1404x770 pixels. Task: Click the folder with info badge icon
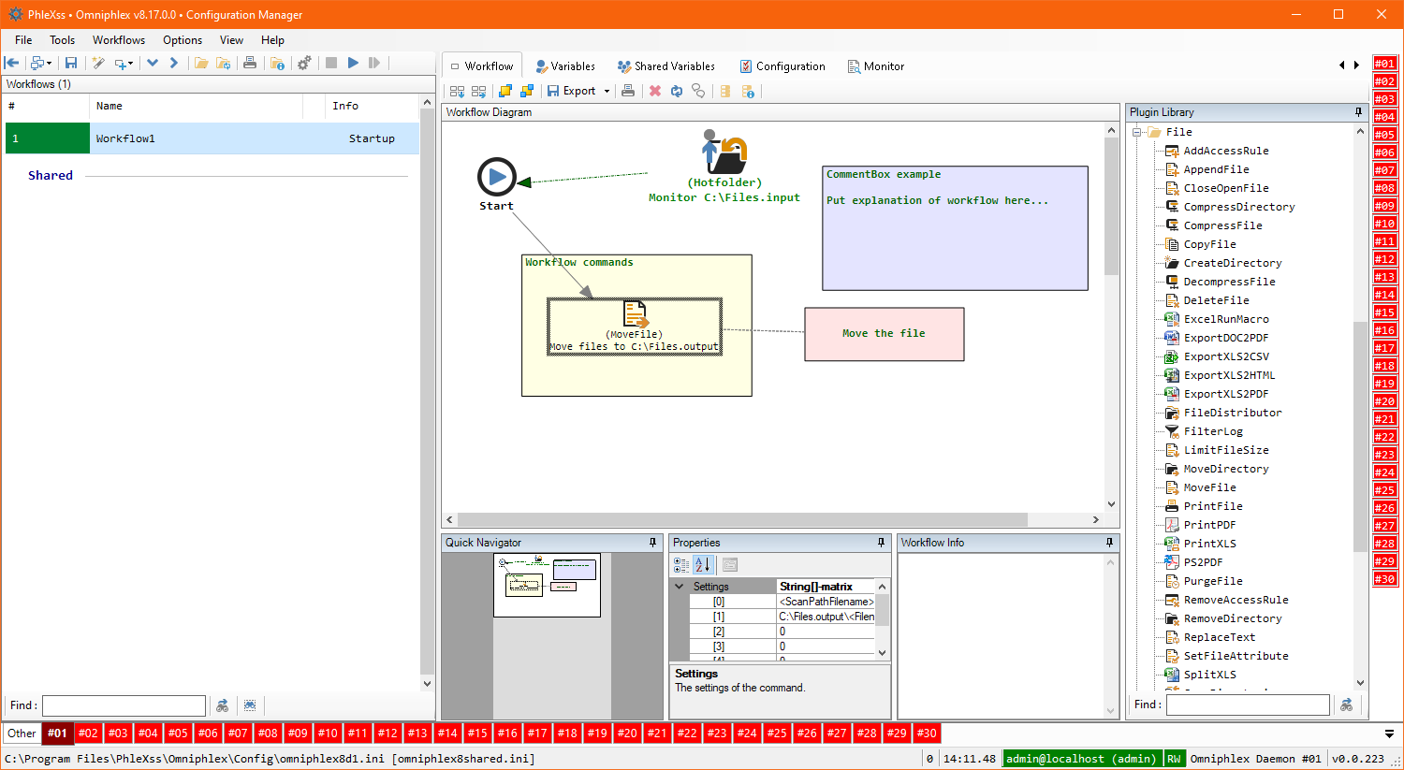point(277,63)
